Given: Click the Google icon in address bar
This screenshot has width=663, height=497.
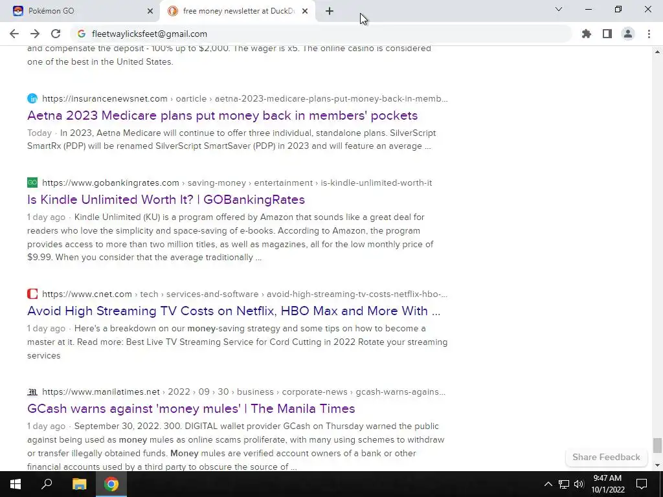Looking at the screenshot, I should tap(82, 34).
